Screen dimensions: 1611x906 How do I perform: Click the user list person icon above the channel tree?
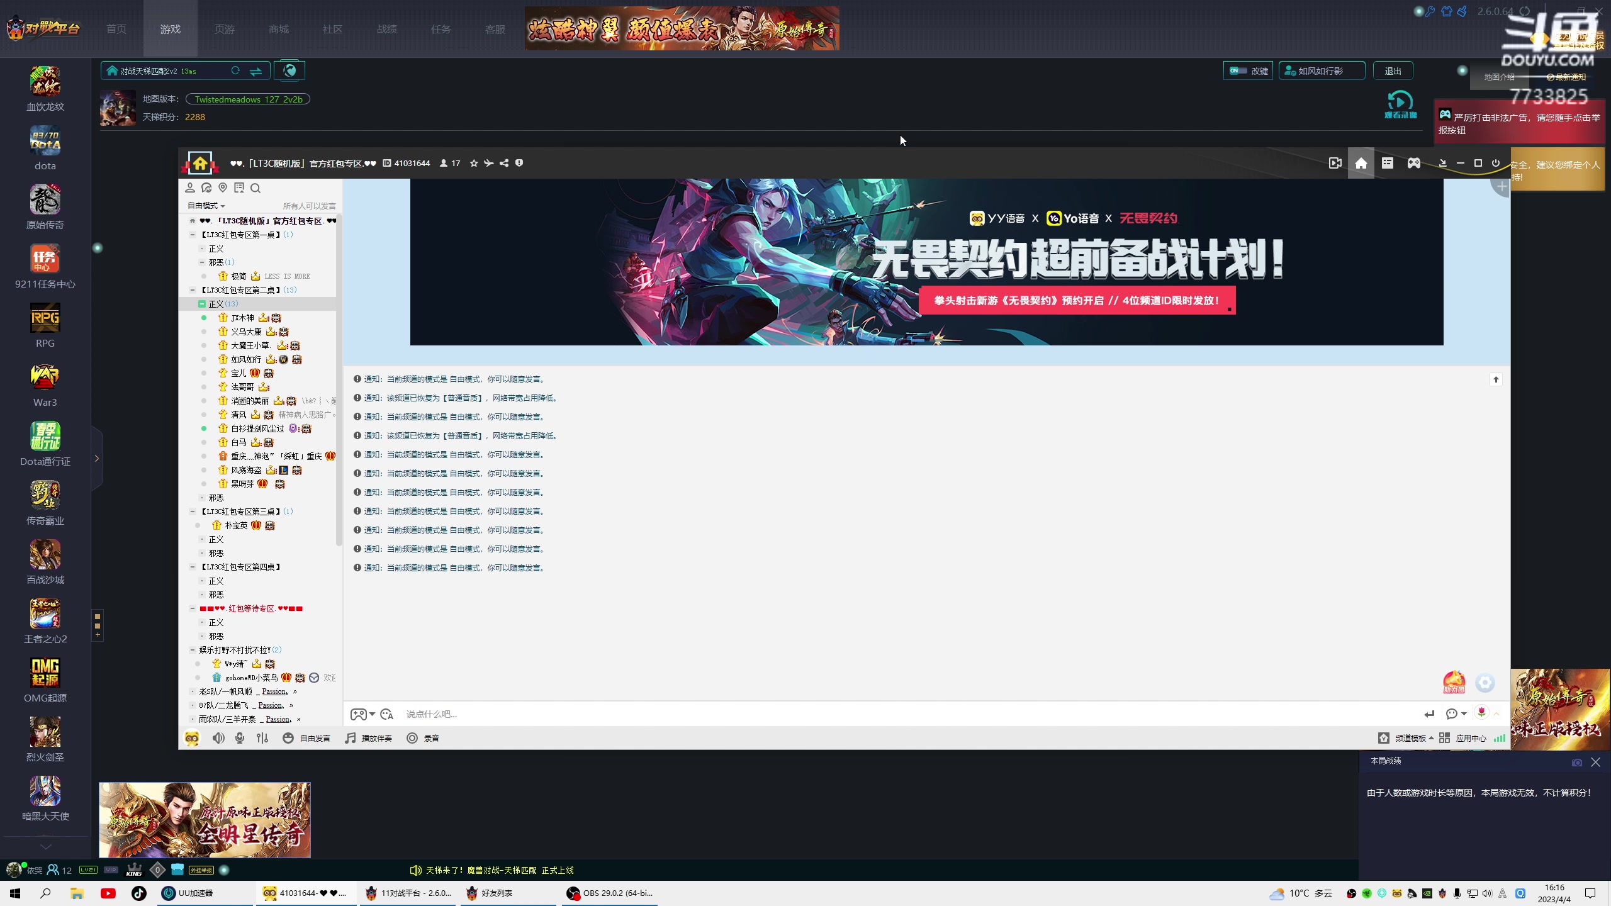coord(189,187)
